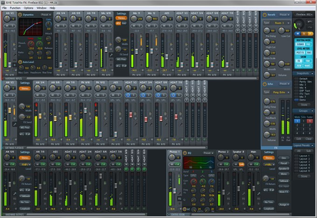Click the Reverb enable icon
This screenshot has height=218, width=317.
click(x=265, y=14)
